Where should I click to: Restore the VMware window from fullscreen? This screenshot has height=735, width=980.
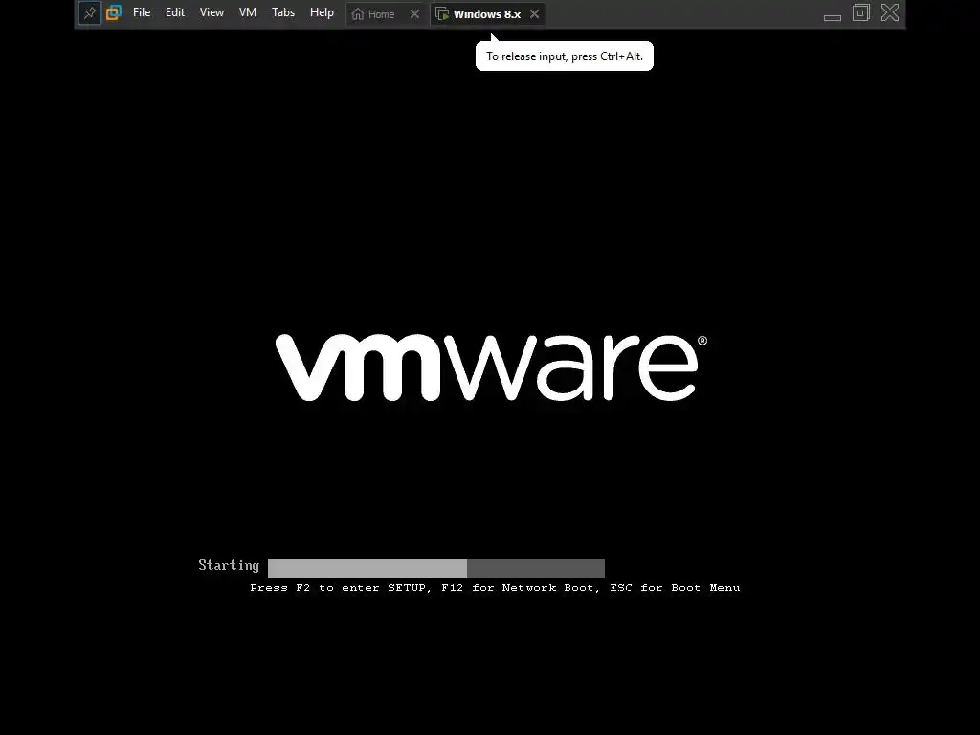(861, 12)
